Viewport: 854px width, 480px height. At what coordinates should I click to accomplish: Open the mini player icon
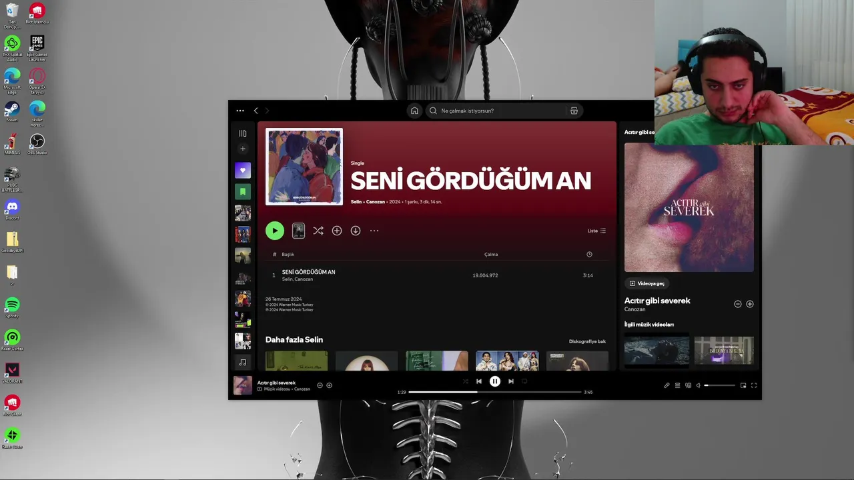(x=743, y=385)
